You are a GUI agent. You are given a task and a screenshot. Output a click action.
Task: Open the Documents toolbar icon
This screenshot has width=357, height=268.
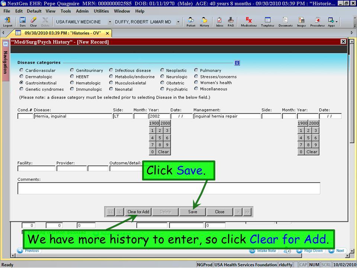(x=286, y=22)
